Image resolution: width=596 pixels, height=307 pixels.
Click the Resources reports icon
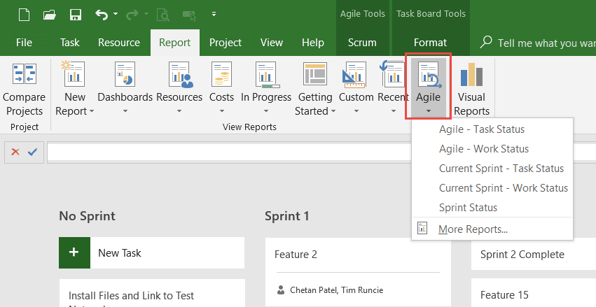point(179,74)
